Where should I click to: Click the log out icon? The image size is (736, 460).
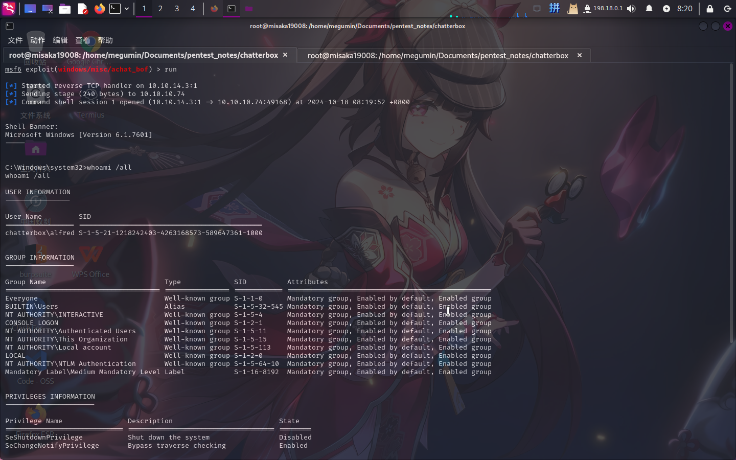pos(728,9)
